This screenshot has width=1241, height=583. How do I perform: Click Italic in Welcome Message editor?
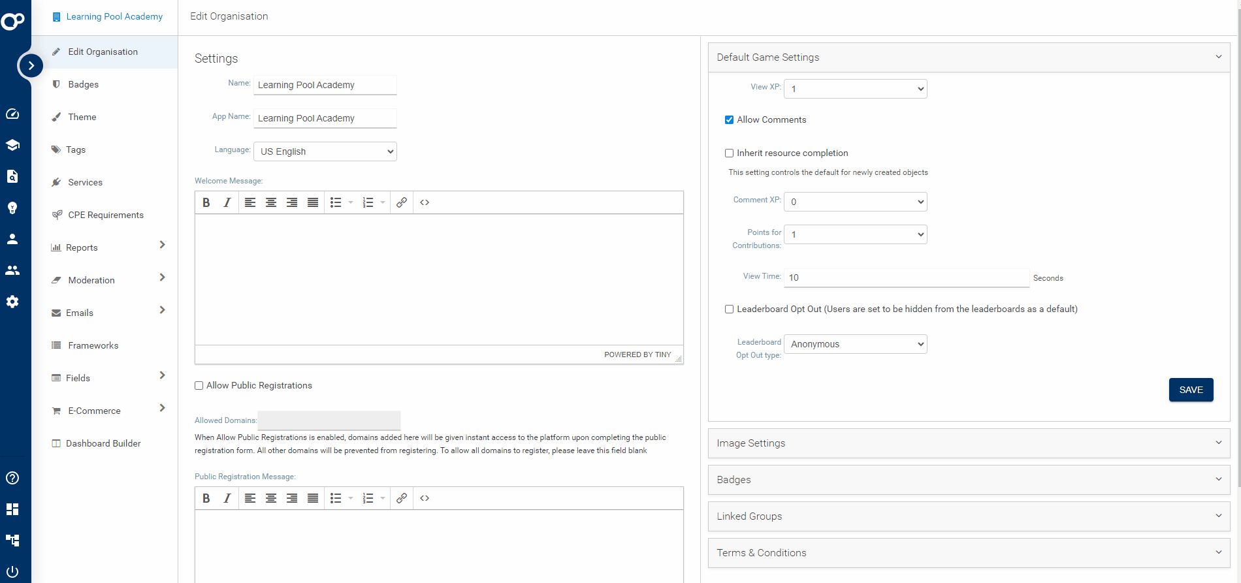(x=227, y=202)
